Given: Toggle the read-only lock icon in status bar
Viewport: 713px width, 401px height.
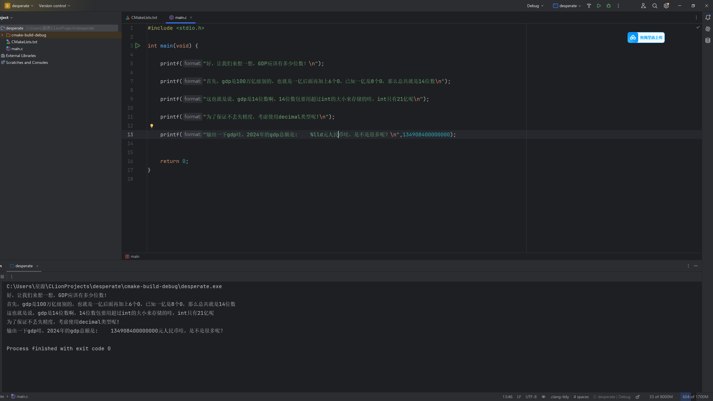Looking at the screenshot, I should point(638,397).
